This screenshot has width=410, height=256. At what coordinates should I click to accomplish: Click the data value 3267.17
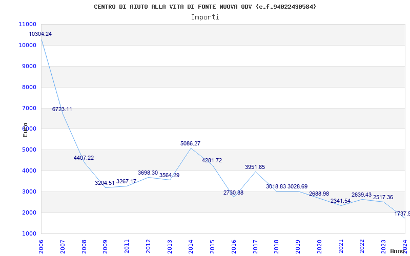pos(126,181)
